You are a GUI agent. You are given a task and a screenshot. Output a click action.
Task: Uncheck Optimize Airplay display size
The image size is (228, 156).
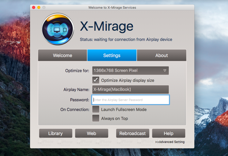96,80
